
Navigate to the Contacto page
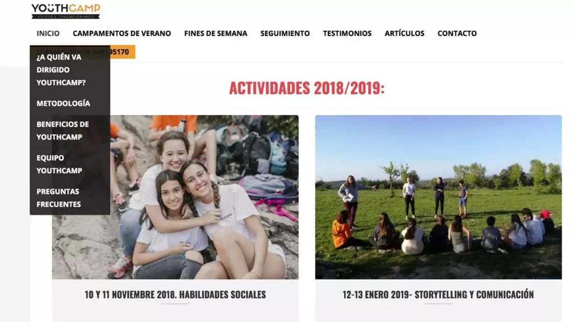[457, 33]
